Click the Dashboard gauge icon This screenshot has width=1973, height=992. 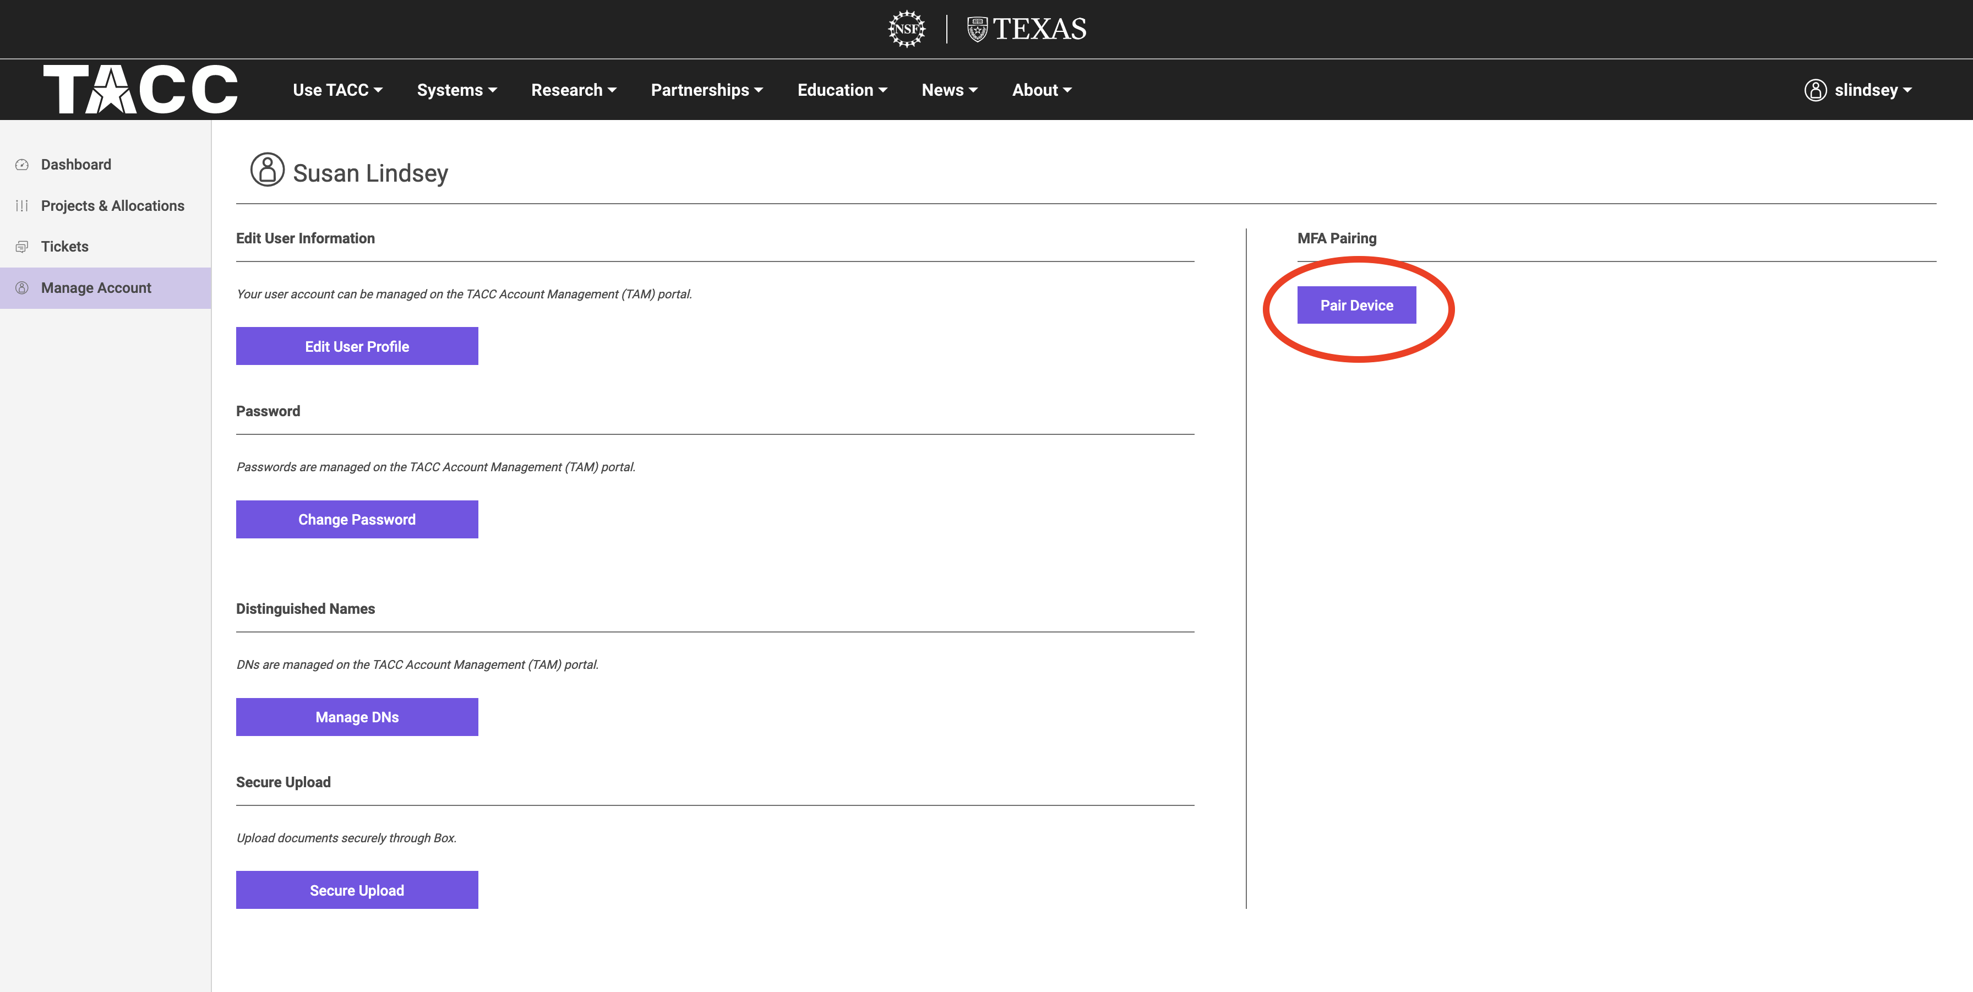22,165
